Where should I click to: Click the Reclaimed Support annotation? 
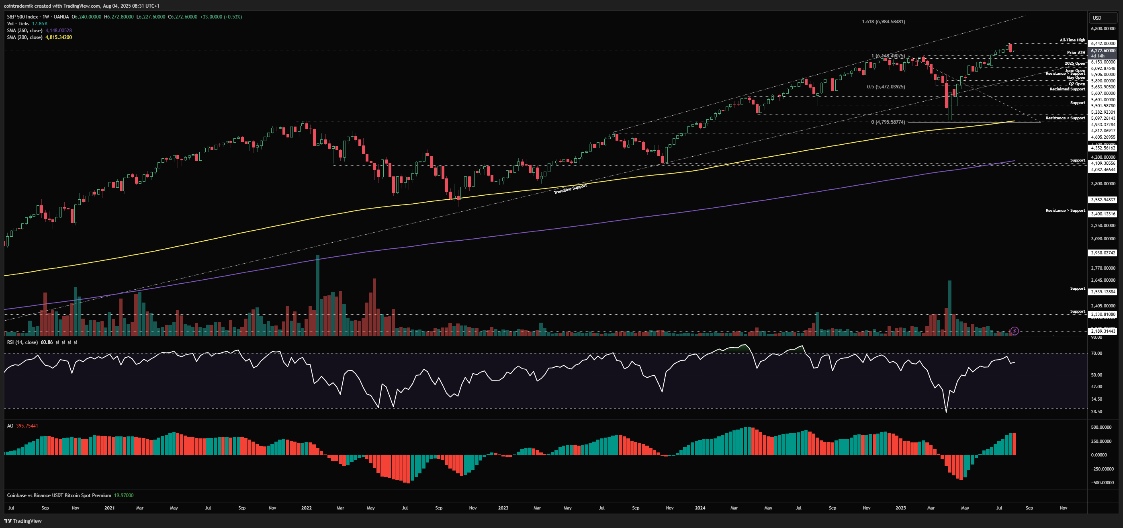(1067, 89)
